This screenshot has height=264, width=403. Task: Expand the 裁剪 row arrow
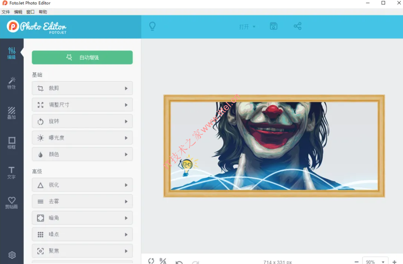pos(126,88)
